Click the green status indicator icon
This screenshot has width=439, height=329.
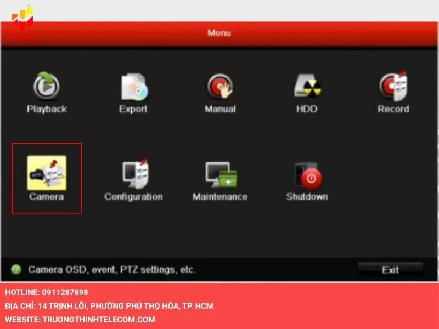pyautogui.click(x=16, y=270)
